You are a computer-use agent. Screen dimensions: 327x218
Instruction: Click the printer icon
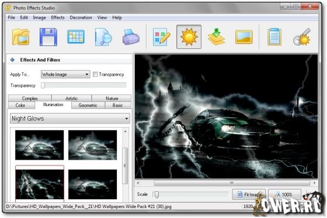pyautogui.click(x=131, y=37)
